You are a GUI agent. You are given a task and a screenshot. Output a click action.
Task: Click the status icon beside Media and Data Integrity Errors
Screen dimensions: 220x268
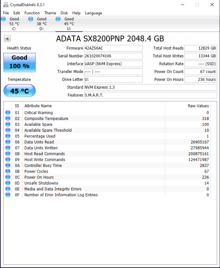[x=7, y=189]
